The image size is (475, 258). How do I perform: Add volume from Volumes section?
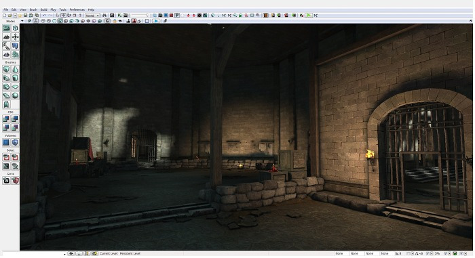(x=15, y=142)
